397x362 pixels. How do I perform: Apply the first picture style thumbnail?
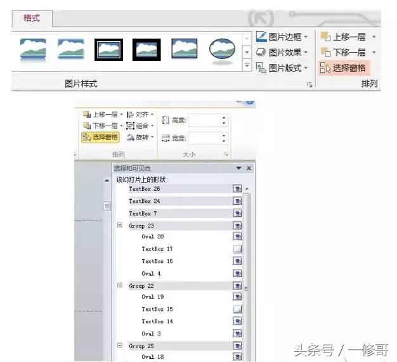click(33, 50)
